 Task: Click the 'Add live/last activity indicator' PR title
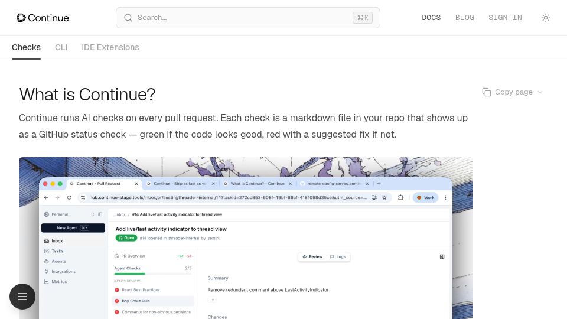pyautogui.click(x=171, y=229)
